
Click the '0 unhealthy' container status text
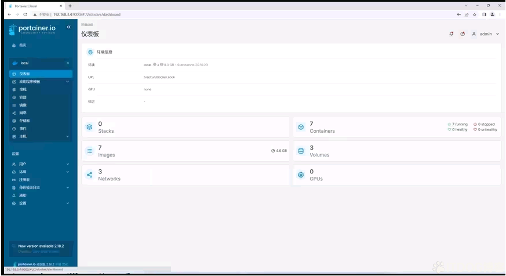click(487, 130)
